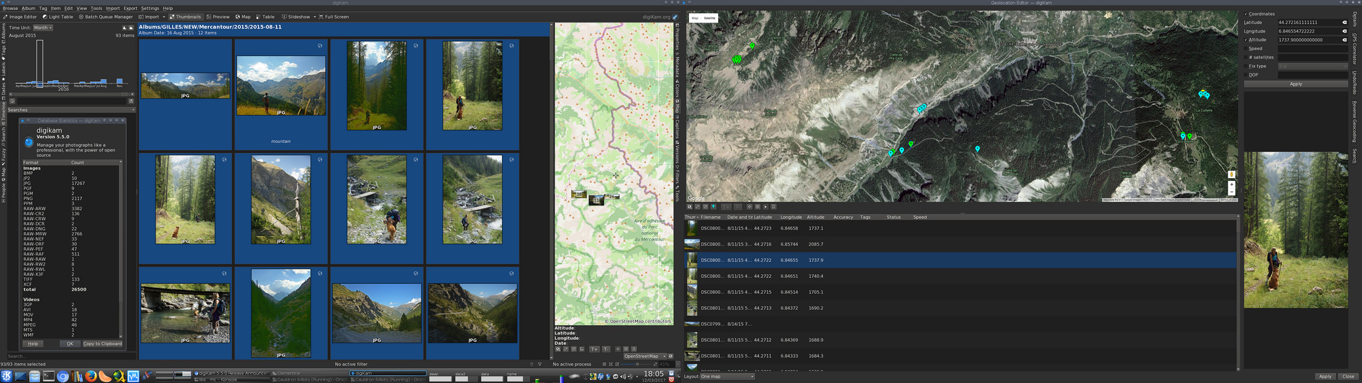Image resolution: width=1362 pixels, height=383 pixels.
Task: Click the T- button under OpenStreetMap panel
Action: point(606,349)
